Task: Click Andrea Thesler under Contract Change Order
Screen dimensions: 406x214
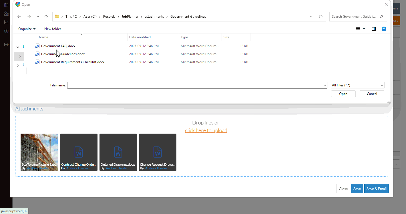Action: [77, 169]
